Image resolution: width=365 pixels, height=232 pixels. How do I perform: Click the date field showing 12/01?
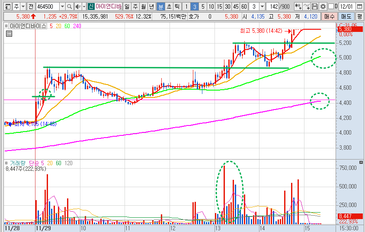pyautogui.click(x=347, y=6)
